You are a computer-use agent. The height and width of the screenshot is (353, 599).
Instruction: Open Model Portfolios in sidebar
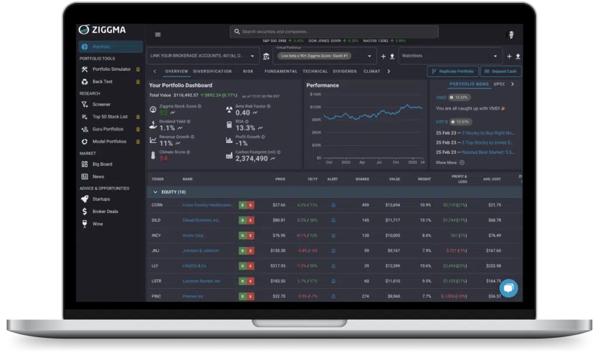pyautogui.click(x=109, y=142)
